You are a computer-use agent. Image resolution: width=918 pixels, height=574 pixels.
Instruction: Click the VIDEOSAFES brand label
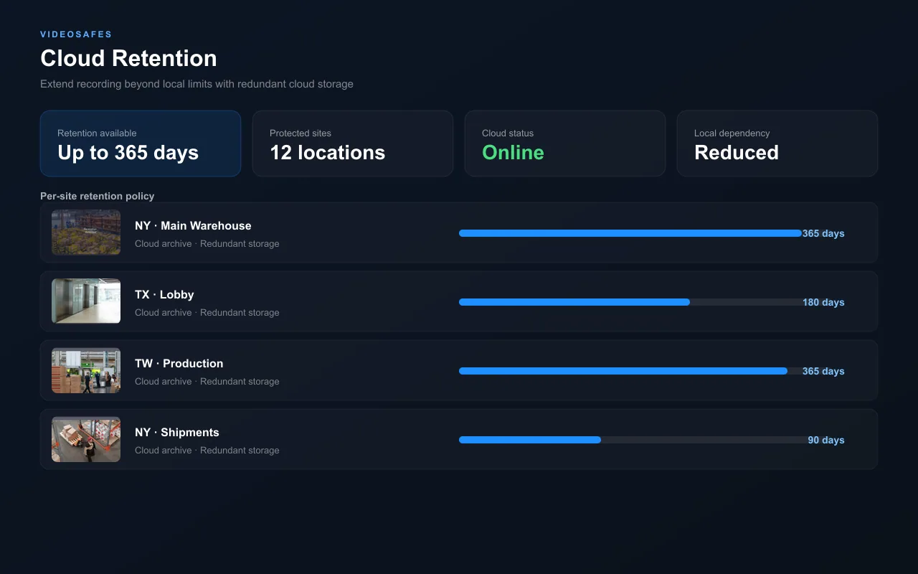coord(76,34)
